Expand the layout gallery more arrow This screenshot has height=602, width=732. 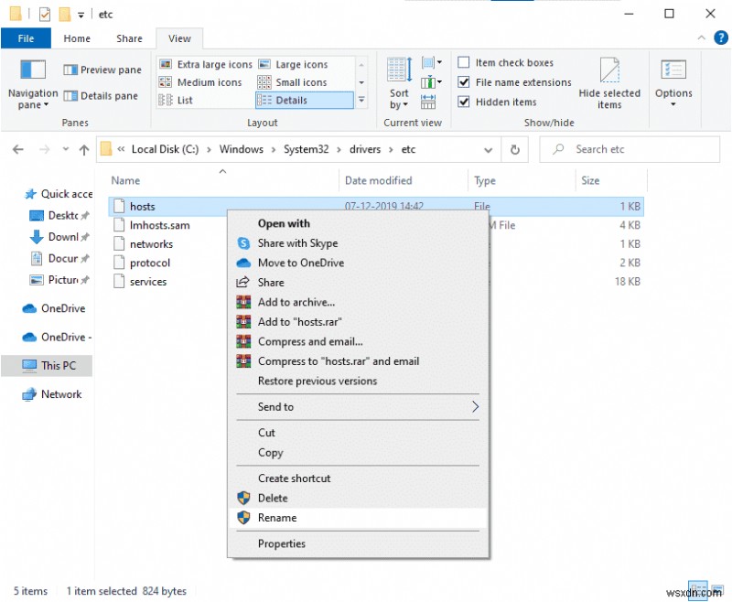click(x=361, y=100)
